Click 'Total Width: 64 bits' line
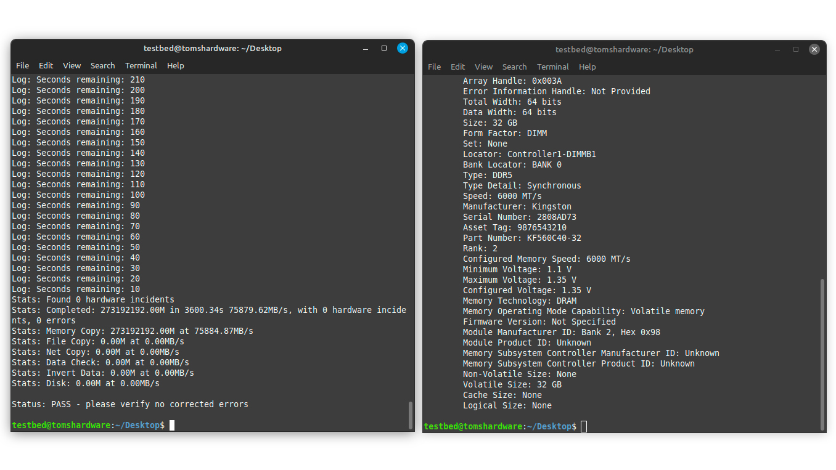The height and width of the screenshot is (470, 836). 512,102
